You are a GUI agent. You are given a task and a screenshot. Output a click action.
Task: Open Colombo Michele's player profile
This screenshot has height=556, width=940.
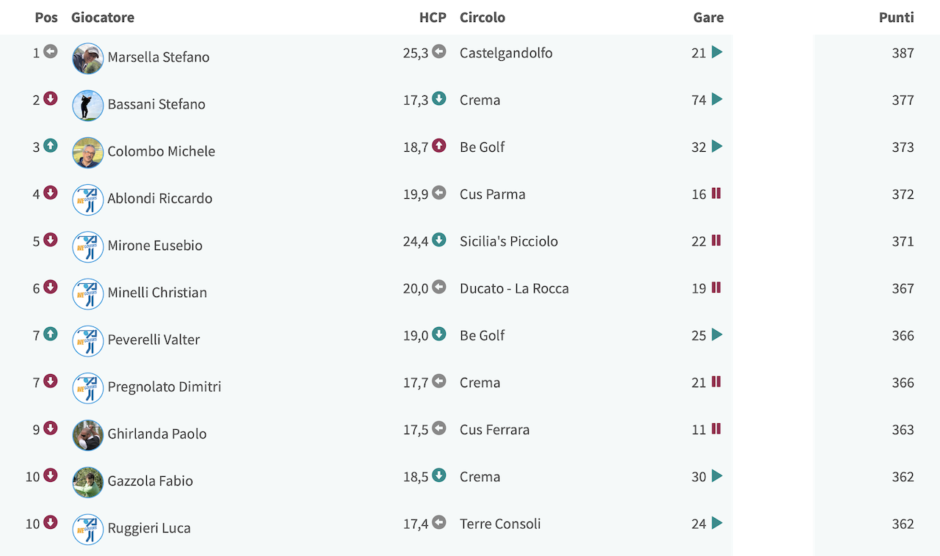pyautogui.click(x=162, y=151)
